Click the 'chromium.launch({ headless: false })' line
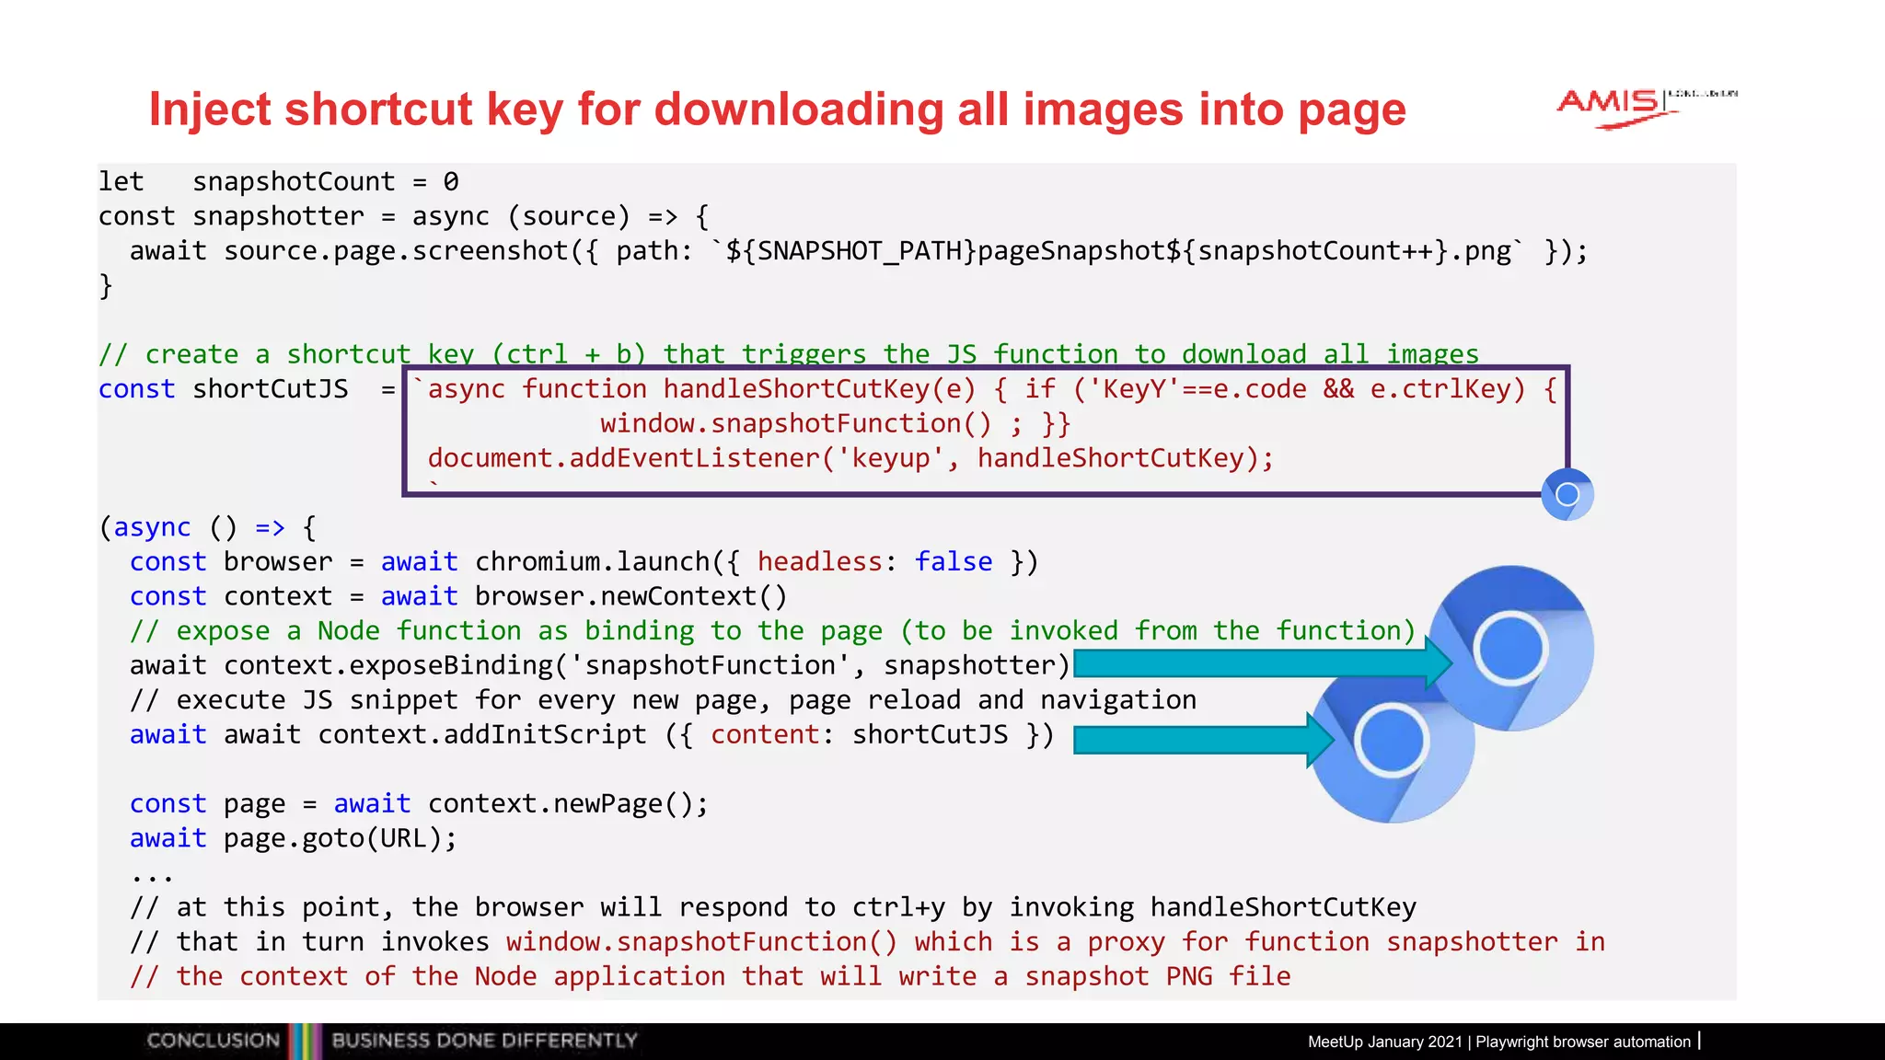The height and width of the screenshot is (1060, 1885). coord(584,562)
